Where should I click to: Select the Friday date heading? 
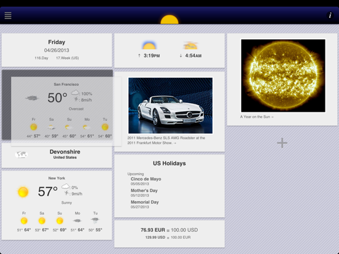pyautogui.click(x=56, y=42)
